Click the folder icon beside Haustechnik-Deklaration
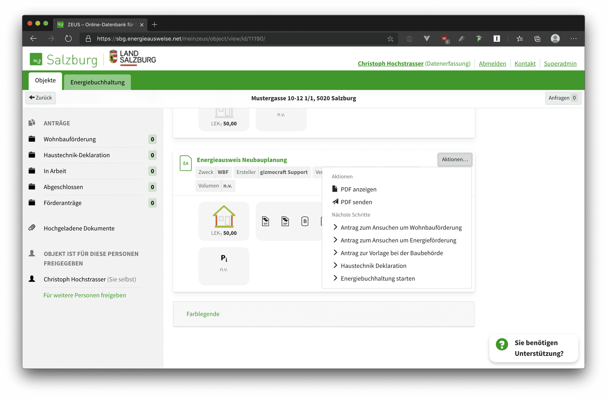The image size is (607, 398). pyautogui.click(x=33, y=155)
